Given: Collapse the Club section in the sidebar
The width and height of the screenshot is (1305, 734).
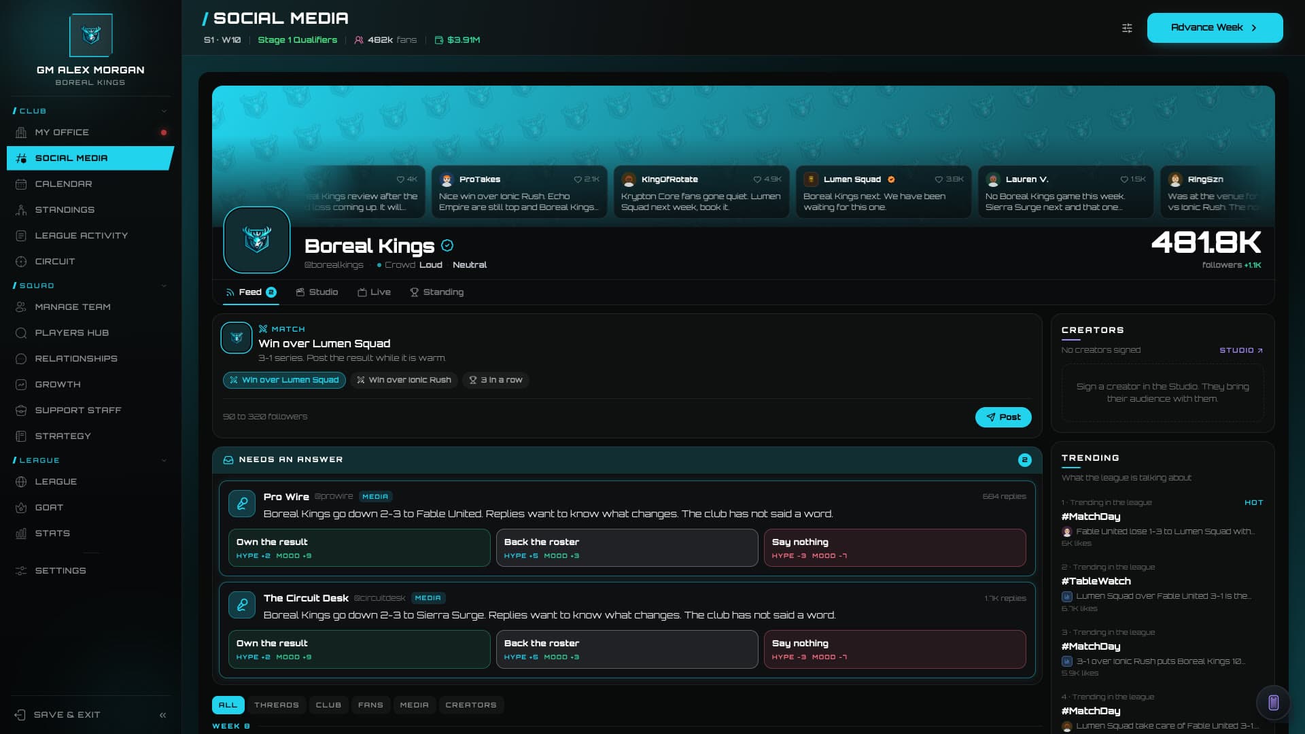Looking at the screenshot, I should [164, 111].
